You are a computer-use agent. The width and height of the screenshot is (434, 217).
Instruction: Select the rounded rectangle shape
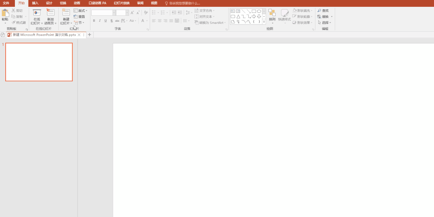(233, 16)
